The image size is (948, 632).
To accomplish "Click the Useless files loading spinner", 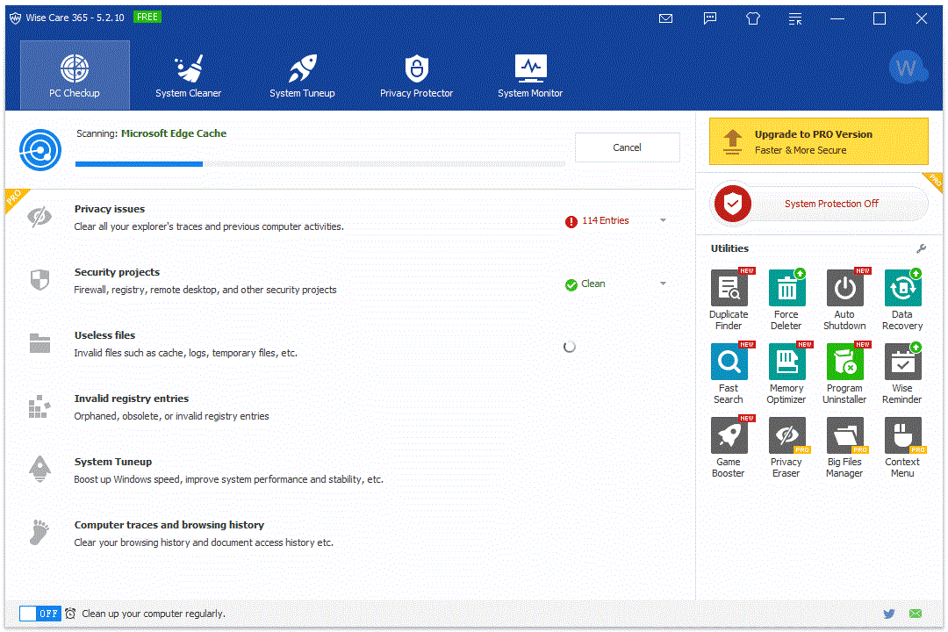I will (570, 347).
